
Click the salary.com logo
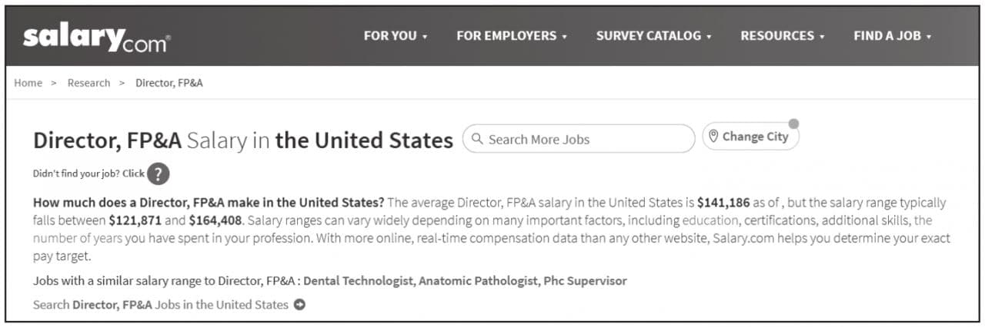(97, 37)
